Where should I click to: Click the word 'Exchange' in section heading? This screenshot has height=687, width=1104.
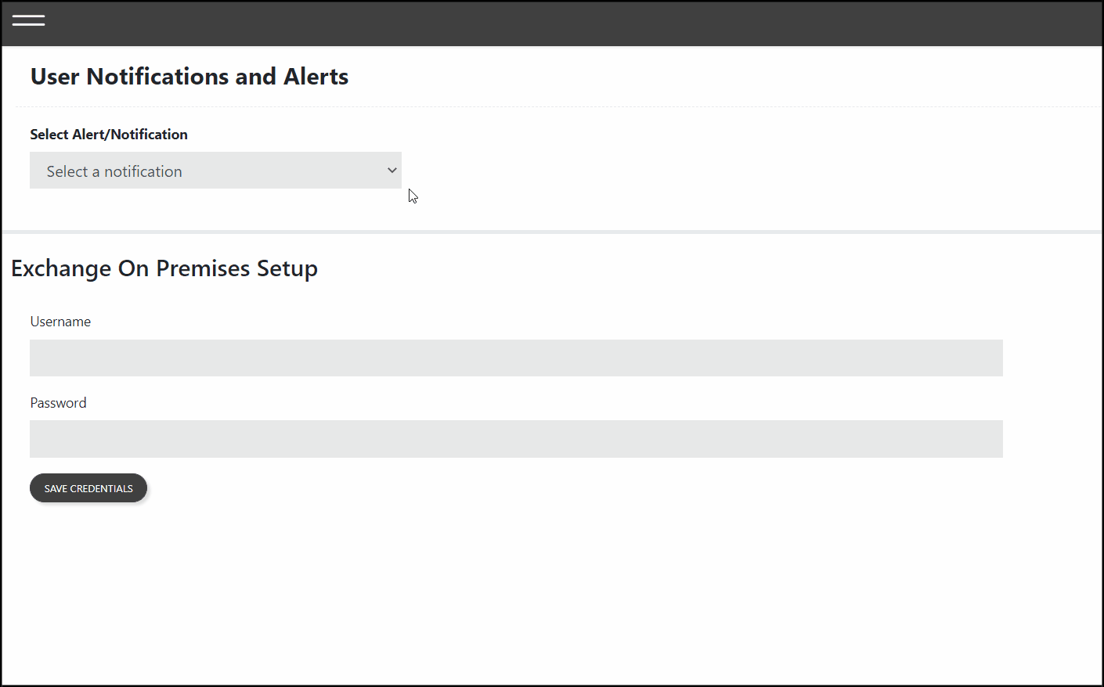(x=61, y=268)
